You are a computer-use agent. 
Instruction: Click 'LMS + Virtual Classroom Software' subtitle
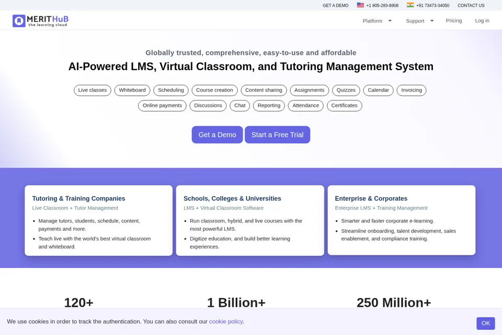223,208
